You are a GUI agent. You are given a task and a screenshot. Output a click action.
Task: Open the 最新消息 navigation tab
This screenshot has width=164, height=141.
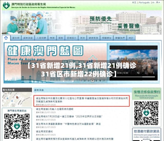tap(28, 38)
